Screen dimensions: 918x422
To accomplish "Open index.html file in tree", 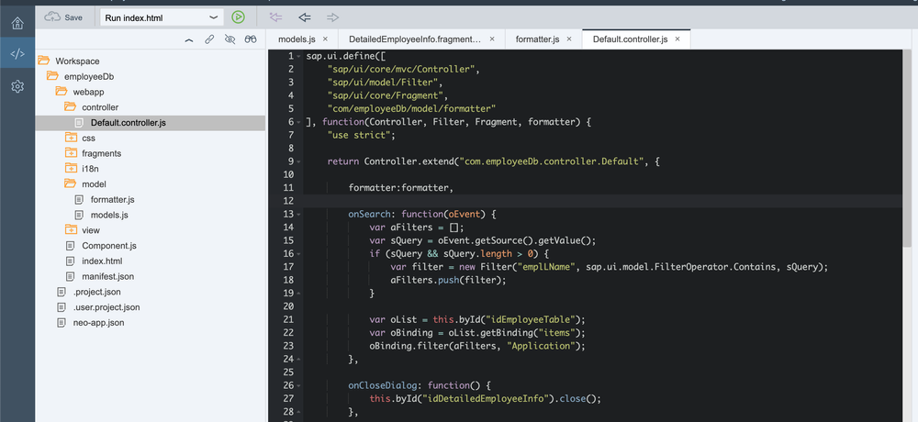I will [102, 261].
